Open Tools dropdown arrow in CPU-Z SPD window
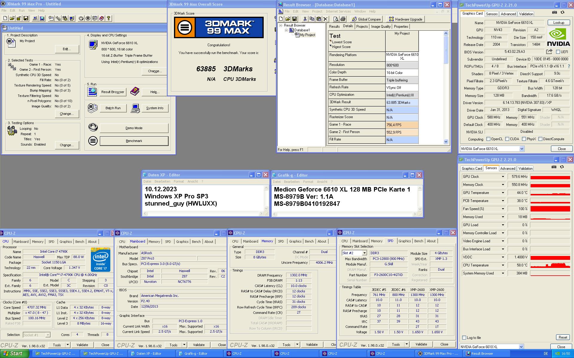The image size is (574, 358). (x=407, y=344)
